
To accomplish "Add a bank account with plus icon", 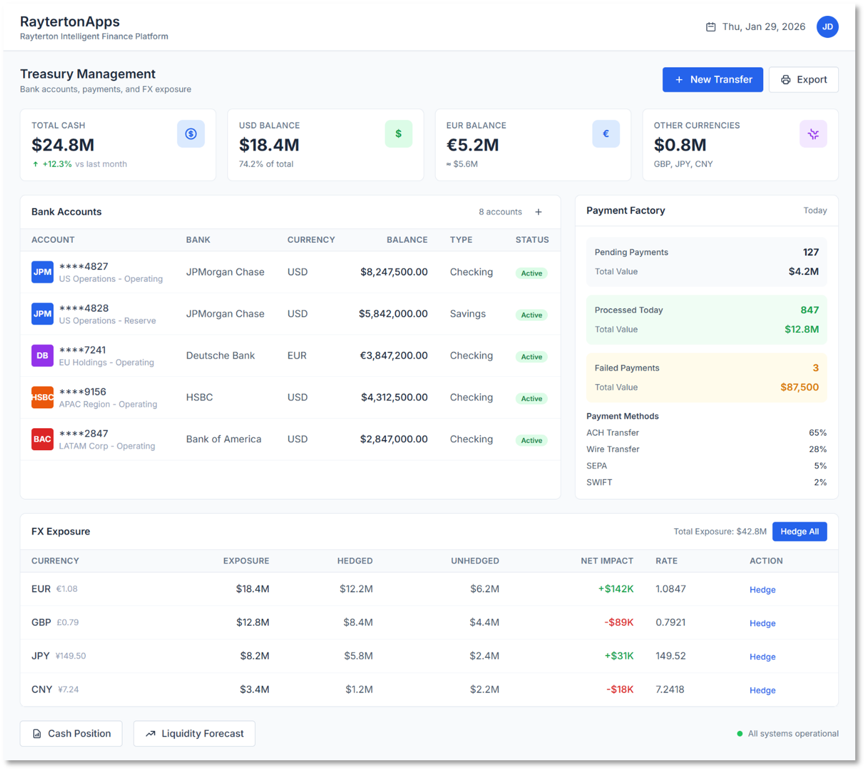I will pyautogui.click(x=538, y=212).
